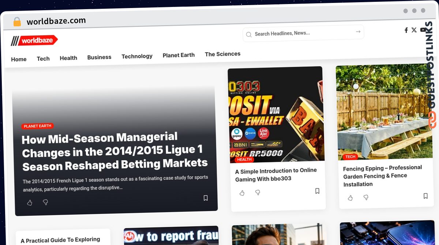Go to the Home menu item

tap(19, 59)
